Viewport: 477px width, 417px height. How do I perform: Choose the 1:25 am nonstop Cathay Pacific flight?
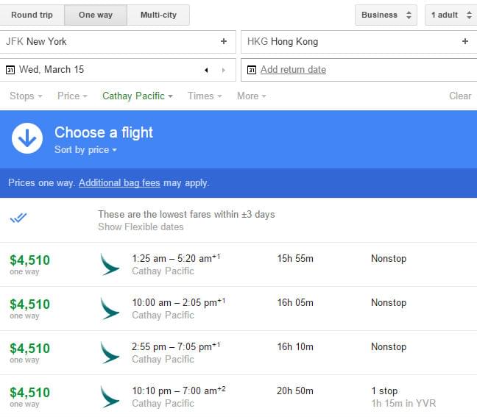(x=239, y=265)
